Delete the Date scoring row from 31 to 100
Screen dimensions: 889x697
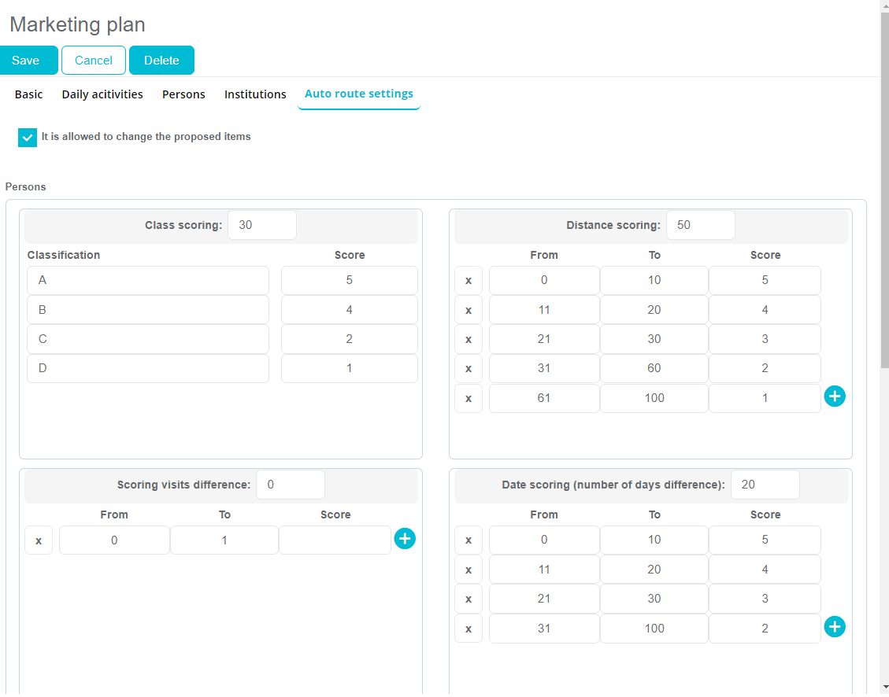tap(469, 629)
